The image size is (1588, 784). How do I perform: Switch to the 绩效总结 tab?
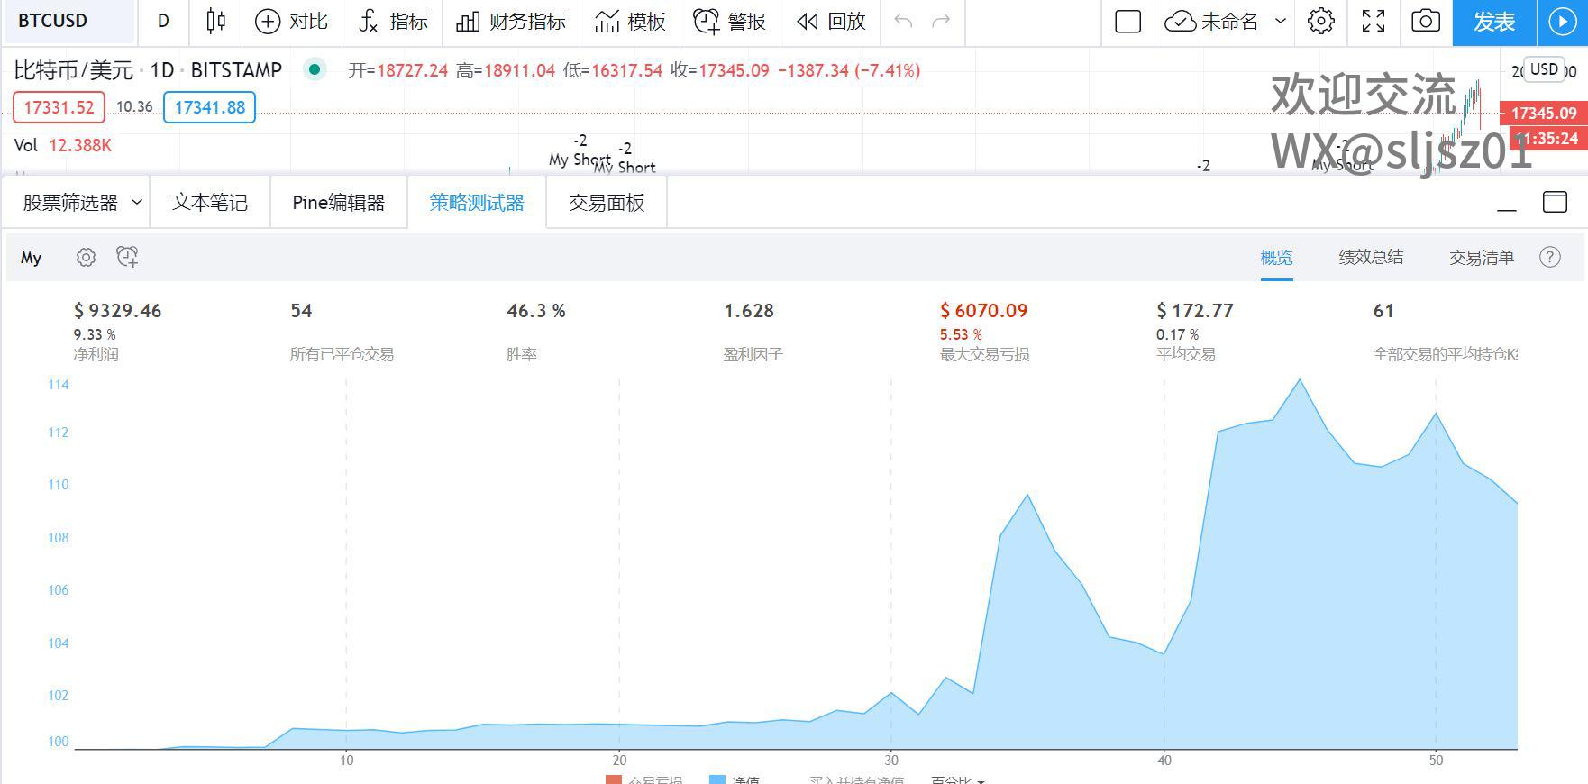coord(1370,258)
